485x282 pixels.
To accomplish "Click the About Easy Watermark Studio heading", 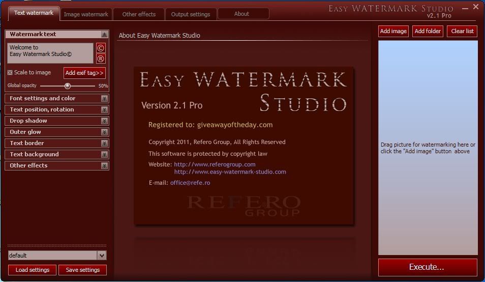I will pyautogui.click(x=159, y=35).
